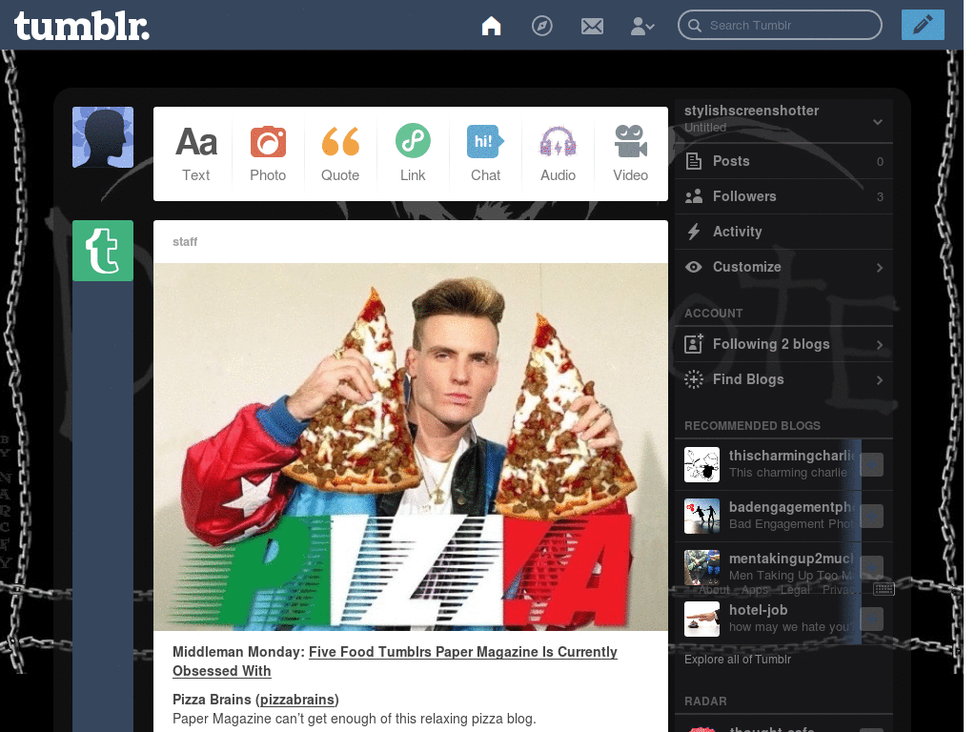Click the badengagementphotos blog thumbnail
Screen dimensions: 976x732
click(x=701, y=516)
